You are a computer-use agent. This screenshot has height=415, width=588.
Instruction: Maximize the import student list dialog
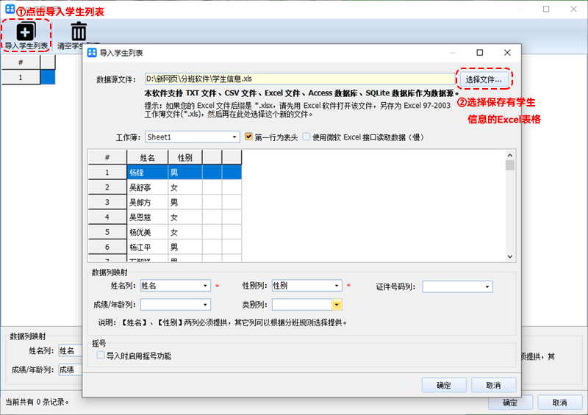click(x=480, y=53)
